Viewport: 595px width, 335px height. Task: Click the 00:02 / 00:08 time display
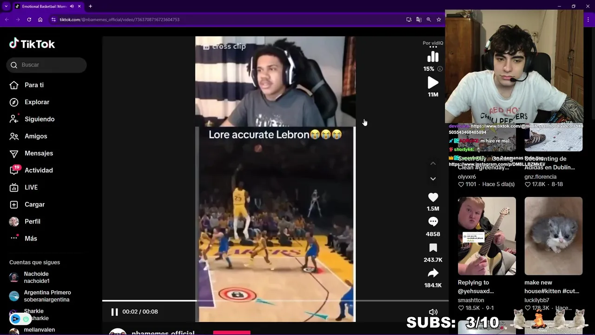click(x=140, y=312)
